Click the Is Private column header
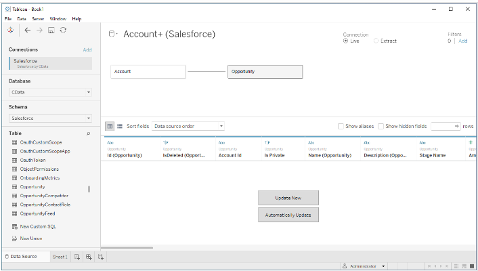The image size is (478, 271). 283,149
